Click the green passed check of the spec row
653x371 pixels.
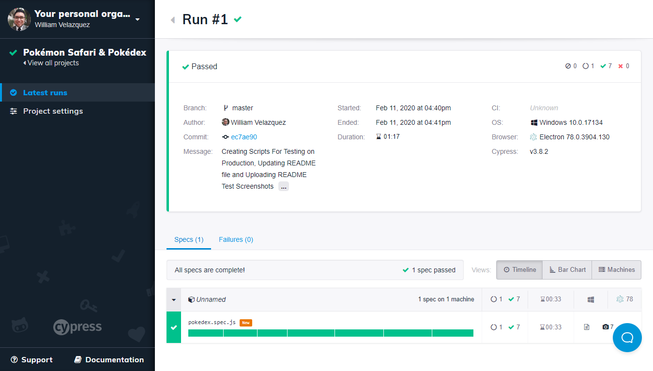pos(174,327)
